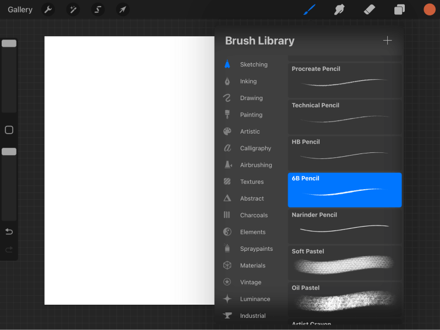Choose the Procreate Pencil brush
This screenshot has width=440, height=330.
(345, 80)
